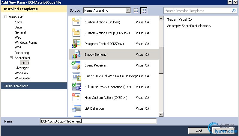Open the help question mark button
239x136 pixels.
[x=230, y=2]
